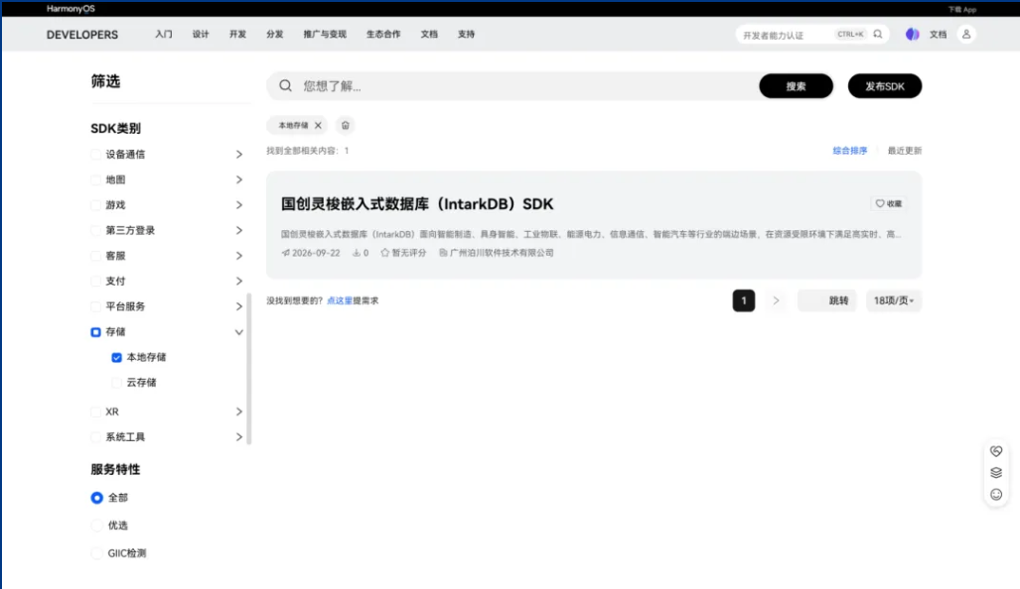Click the purple theme circle icon
This screenshot has height=589, width=1020.
(912, 35)
